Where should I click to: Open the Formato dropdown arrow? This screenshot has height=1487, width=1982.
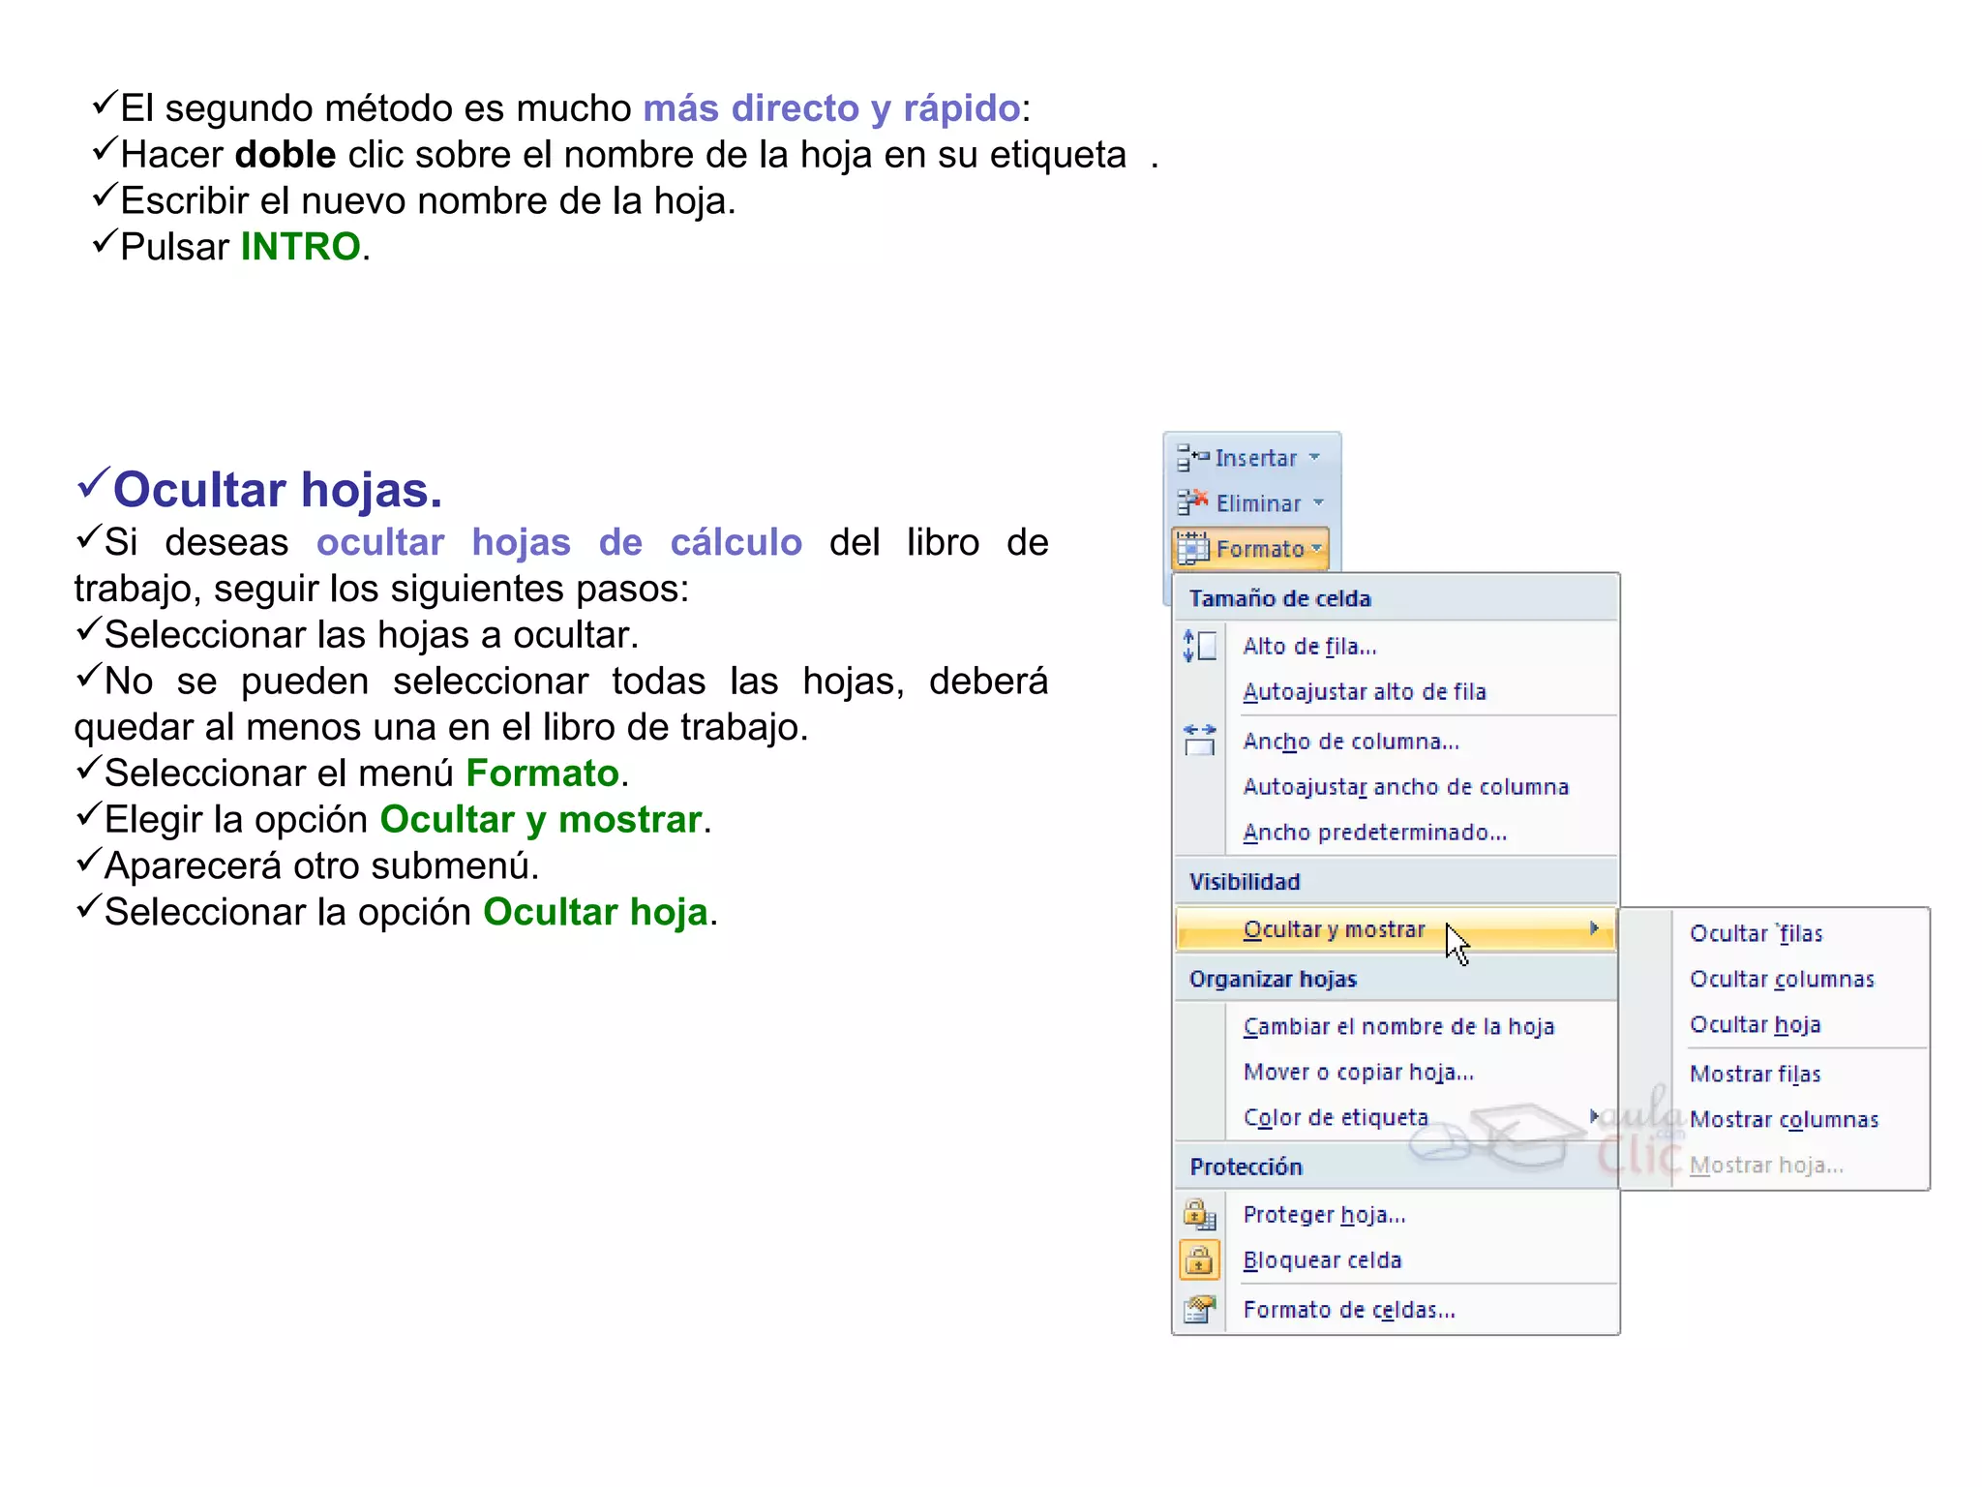coord(1317,548)
